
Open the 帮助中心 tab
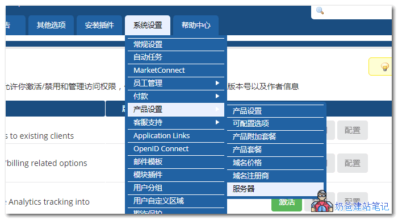click(196, 25)
